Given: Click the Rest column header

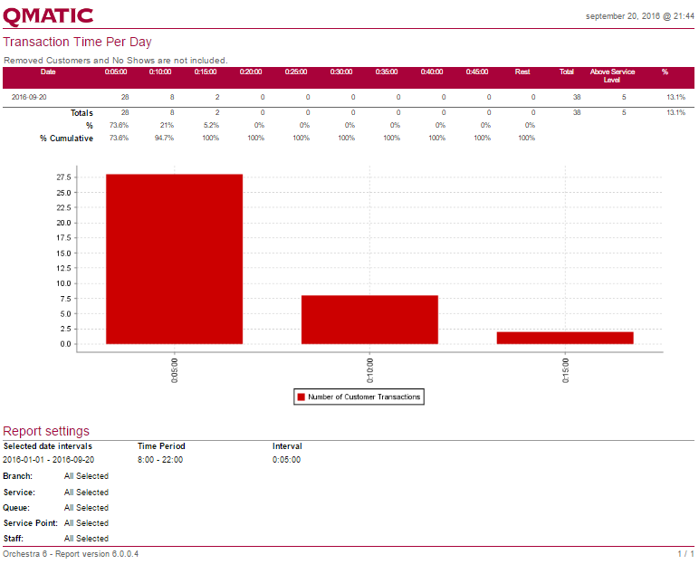Looking at the screenshot, I should 522,72.
